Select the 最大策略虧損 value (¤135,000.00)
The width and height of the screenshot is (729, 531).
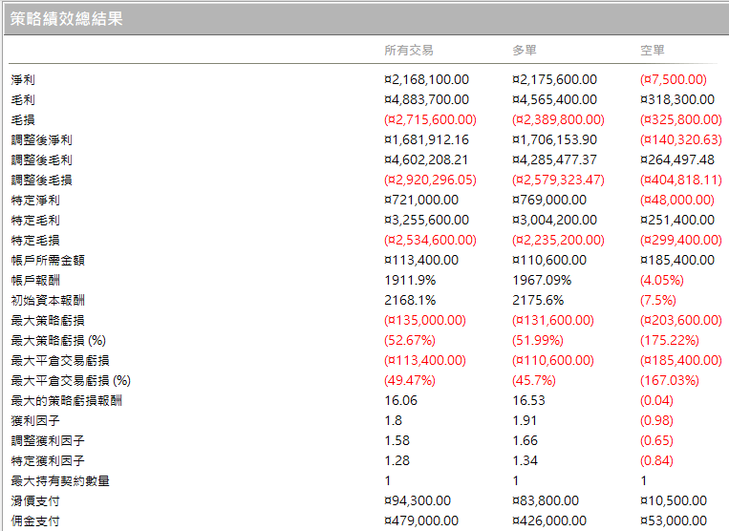[x=424, y=321]
